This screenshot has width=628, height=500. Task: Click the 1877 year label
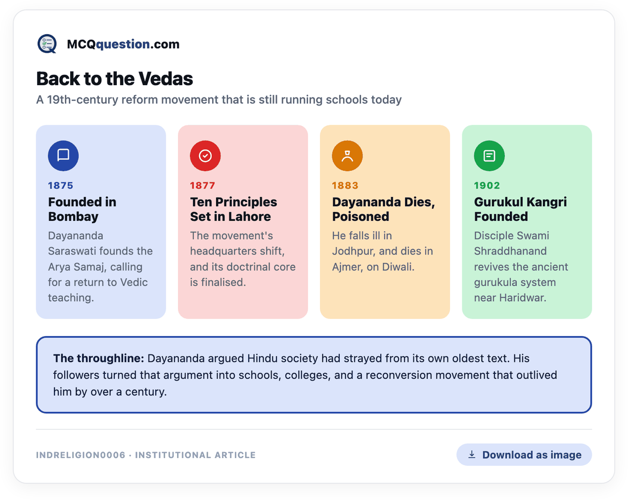[202, 186]
